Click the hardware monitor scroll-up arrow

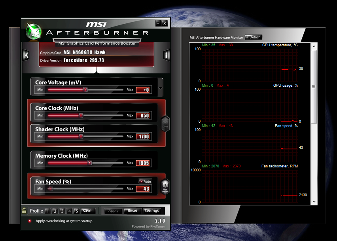(314, 45)
